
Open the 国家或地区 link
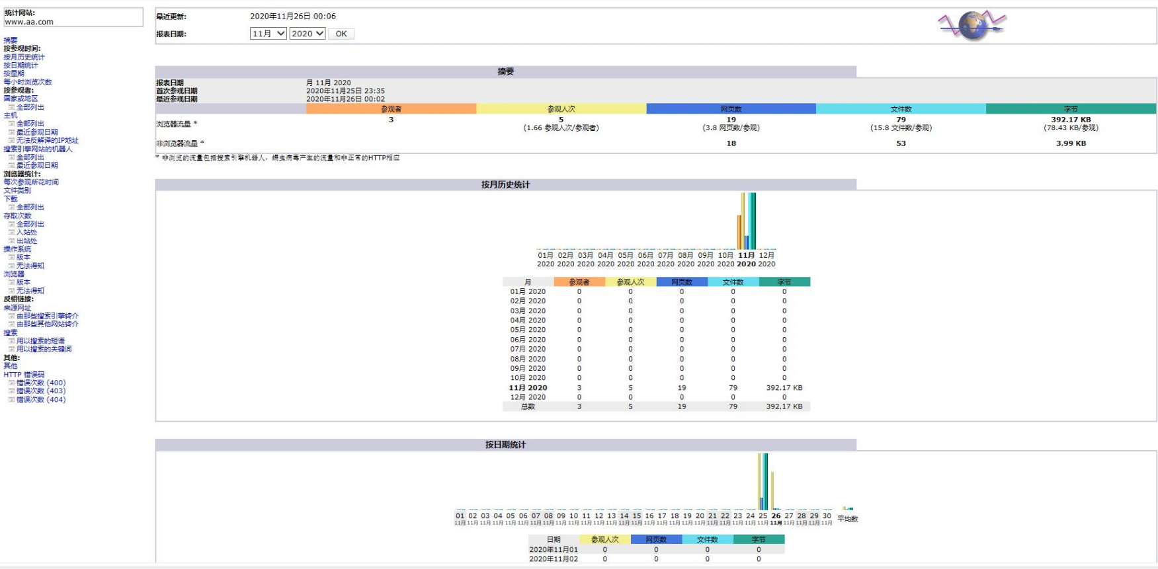coord(21,98)
